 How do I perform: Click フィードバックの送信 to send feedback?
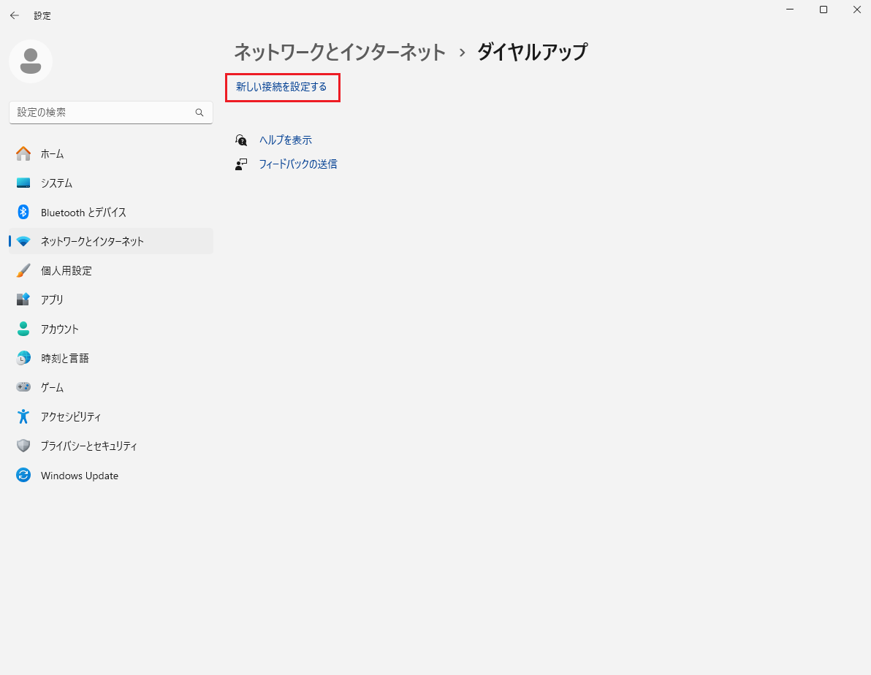click(298, 164)
